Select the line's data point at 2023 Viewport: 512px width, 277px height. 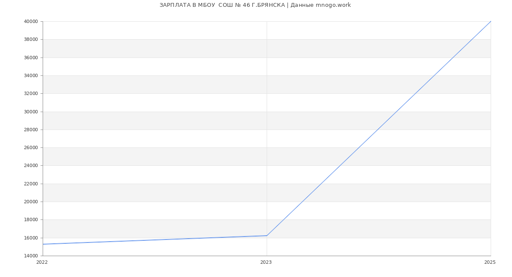click(x=267, y=236)
